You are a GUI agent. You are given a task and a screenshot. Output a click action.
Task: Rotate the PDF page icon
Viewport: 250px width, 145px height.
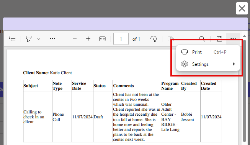click(154, 39)
